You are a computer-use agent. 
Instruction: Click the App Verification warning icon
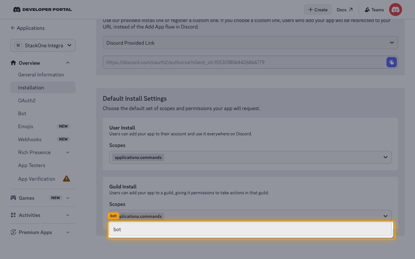tap(66, 178)
